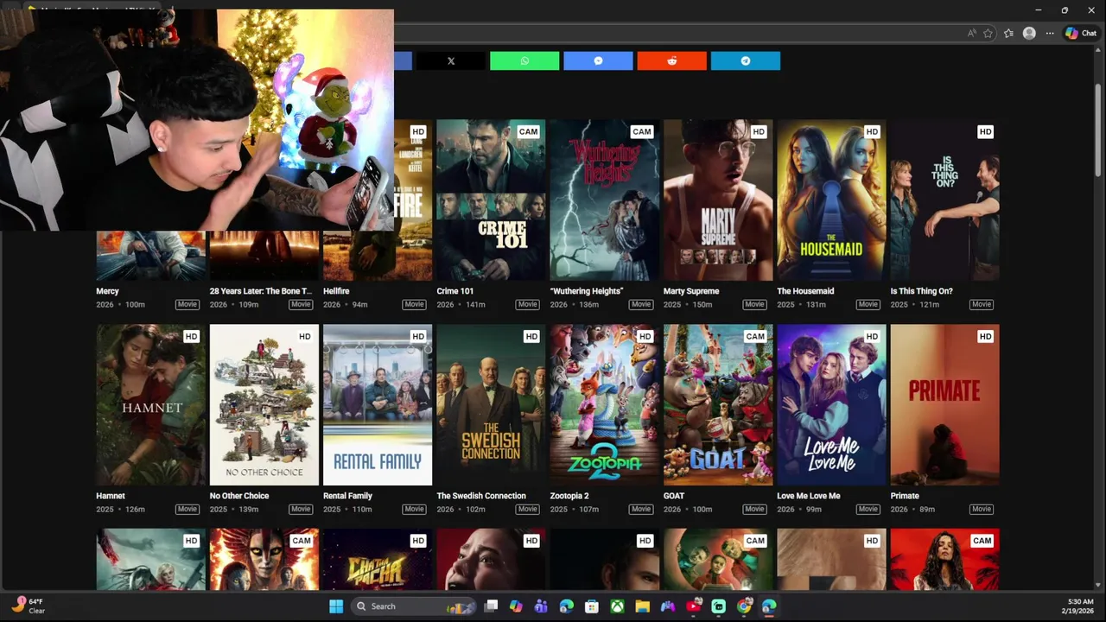
Task: Click the HD badge on Primate poster
Action: (985, 336)
